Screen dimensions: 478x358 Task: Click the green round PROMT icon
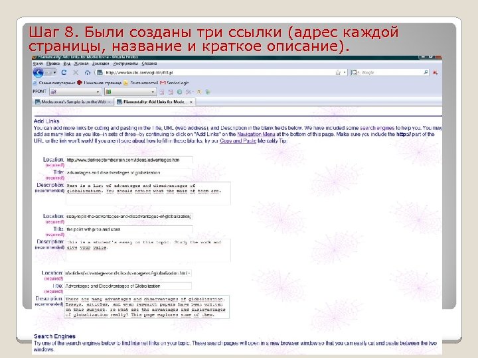[x=179, y=91]
